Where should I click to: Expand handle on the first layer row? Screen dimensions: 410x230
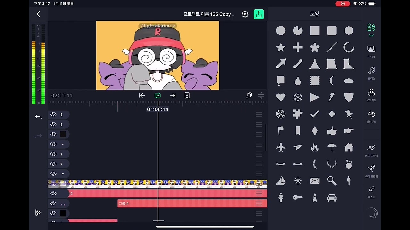pyautogui.click(x=259, y=114)
